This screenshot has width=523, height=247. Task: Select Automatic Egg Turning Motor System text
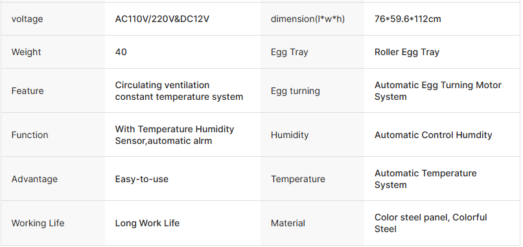pyautogui.click(x=437, y=91)
